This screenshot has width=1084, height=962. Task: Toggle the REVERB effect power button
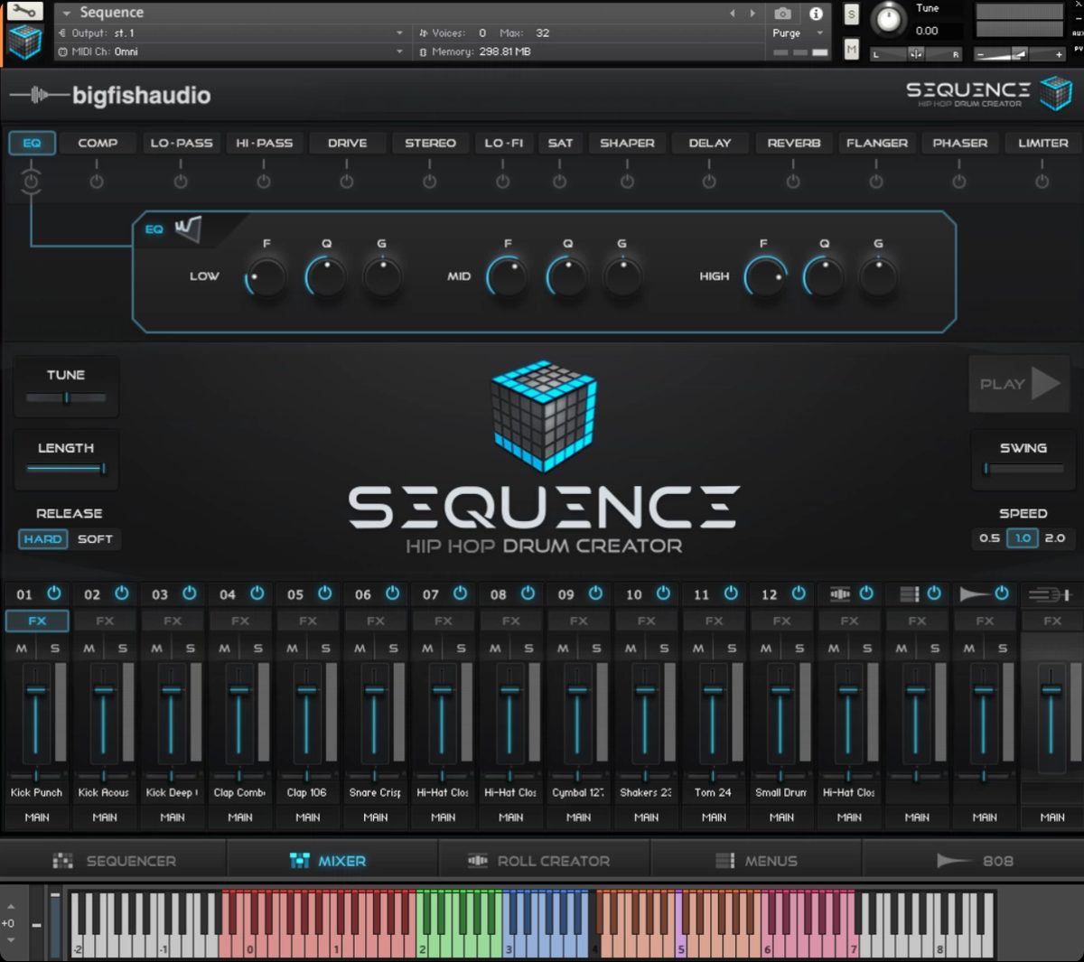click(793, 182)
